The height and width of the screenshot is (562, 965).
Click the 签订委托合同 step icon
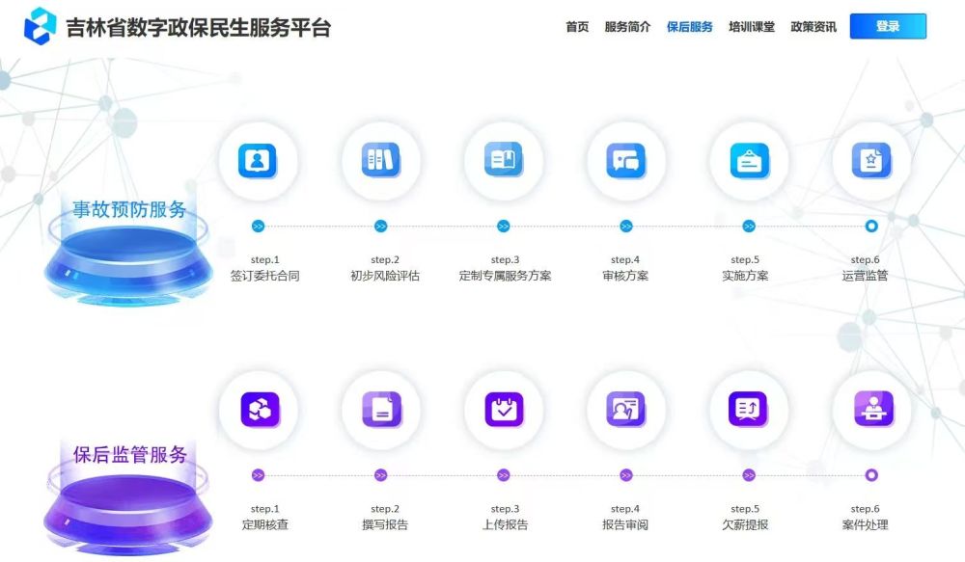coord(258,160)
